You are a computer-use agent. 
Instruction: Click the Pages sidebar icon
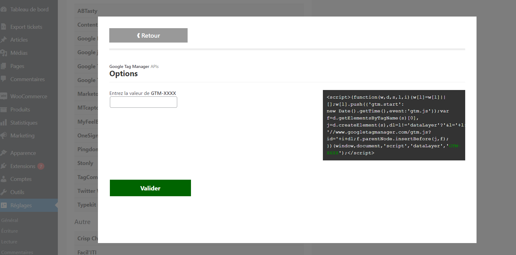point(4,66)
